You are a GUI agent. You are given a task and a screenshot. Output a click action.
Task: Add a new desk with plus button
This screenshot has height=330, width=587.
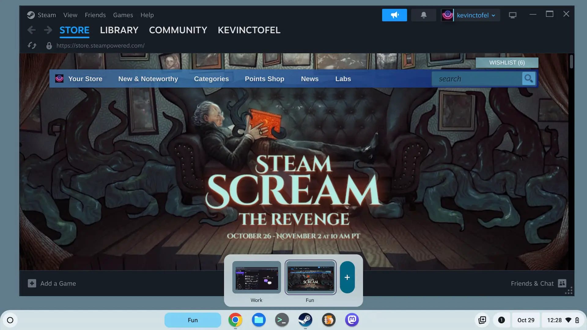347,277
